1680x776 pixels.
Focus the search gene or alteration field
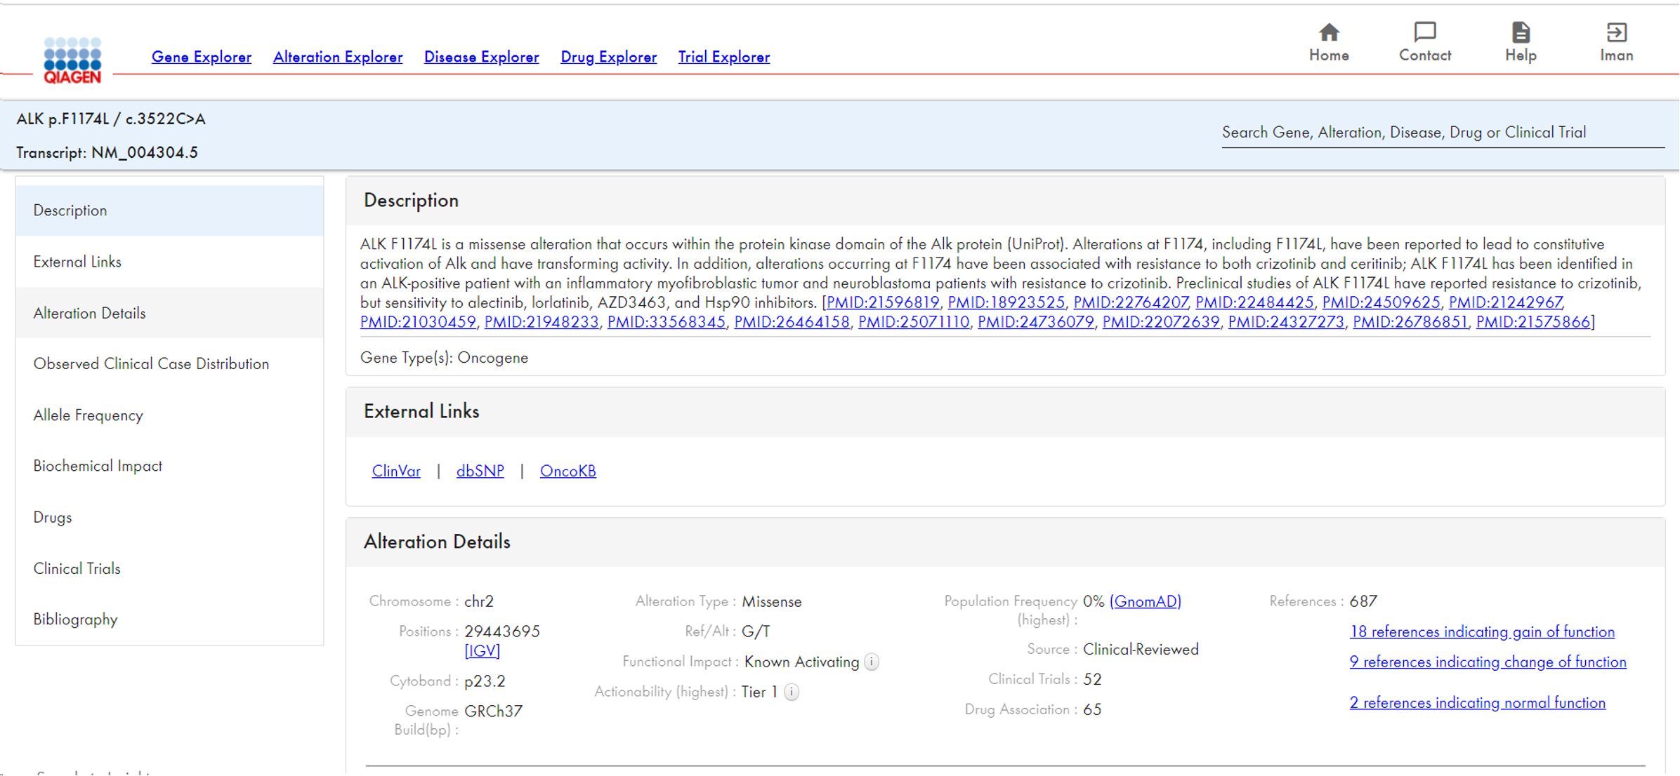pos(1443,133)
